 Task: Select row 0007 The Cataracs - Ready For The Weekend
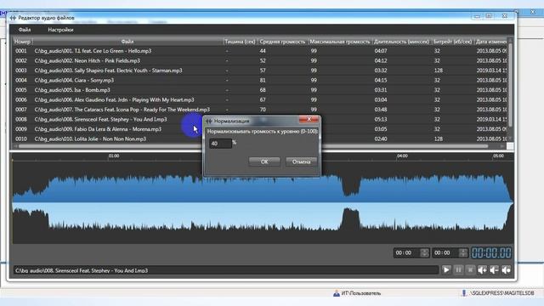tap(260, 110)
